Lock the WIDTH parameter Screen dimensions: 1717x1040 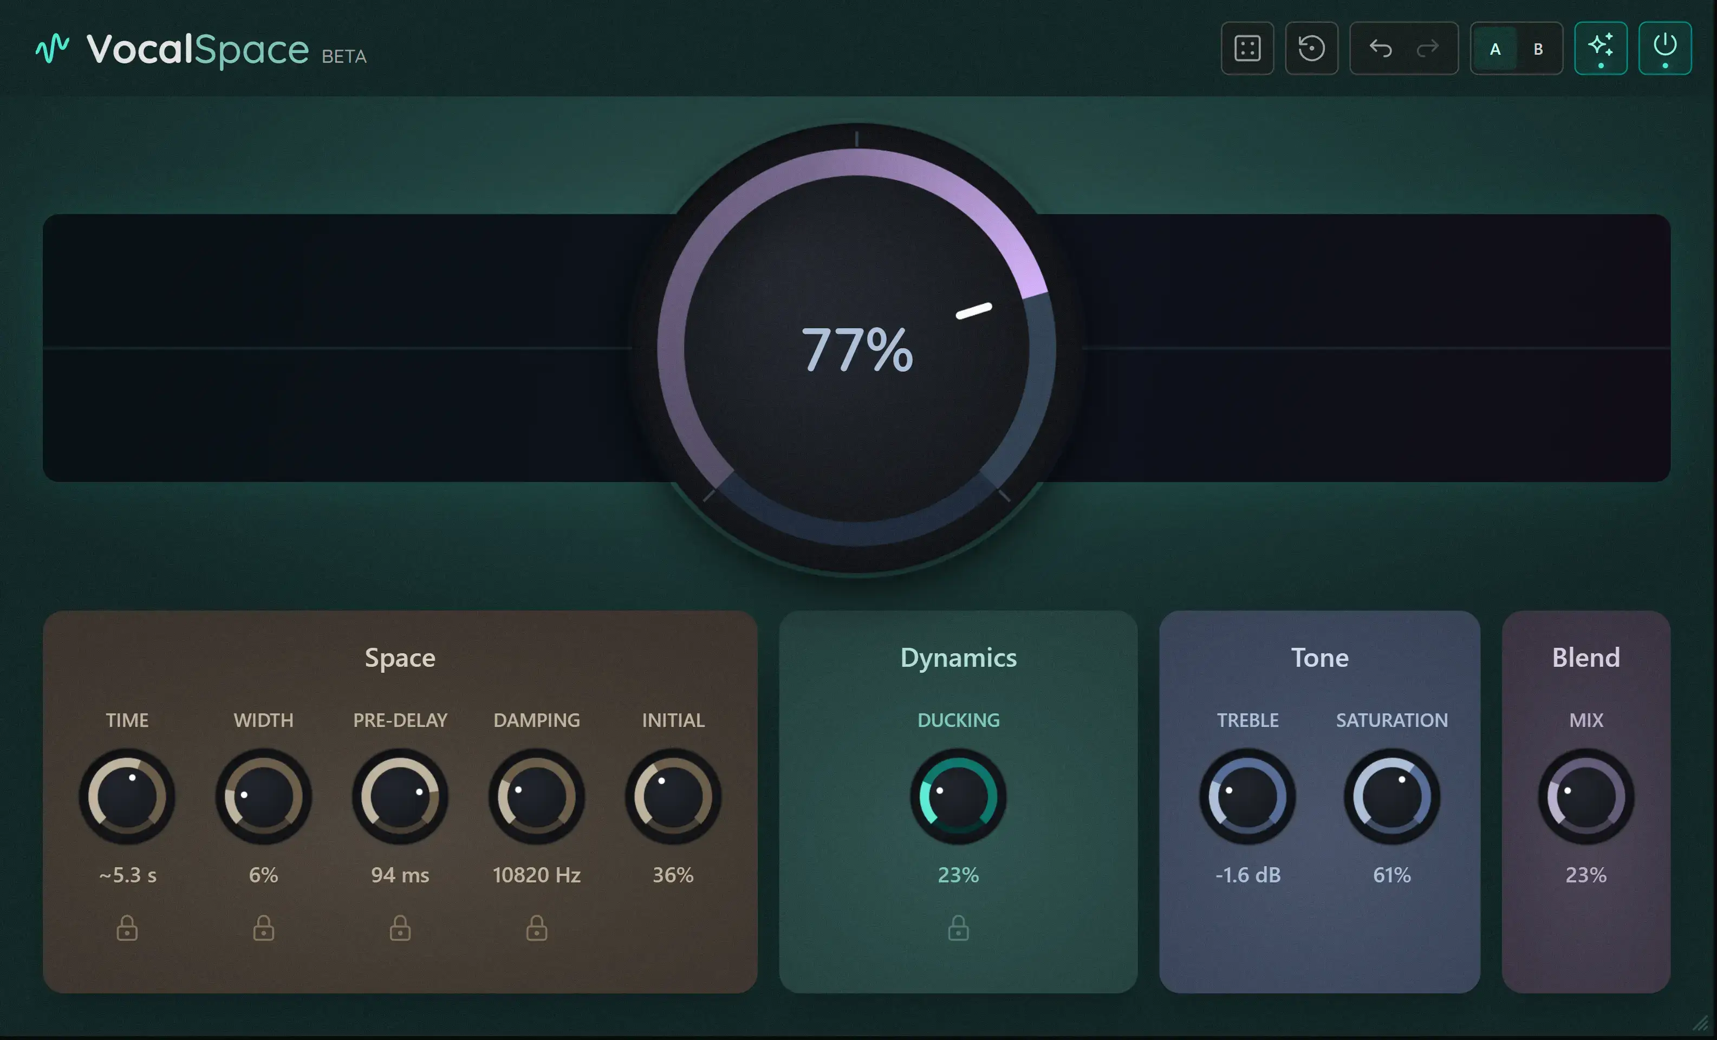click(x=263, y=928)
